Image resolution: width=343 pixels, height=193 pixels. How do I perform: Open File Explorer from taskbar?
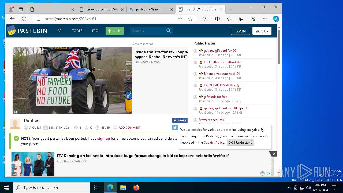point(123,188)
